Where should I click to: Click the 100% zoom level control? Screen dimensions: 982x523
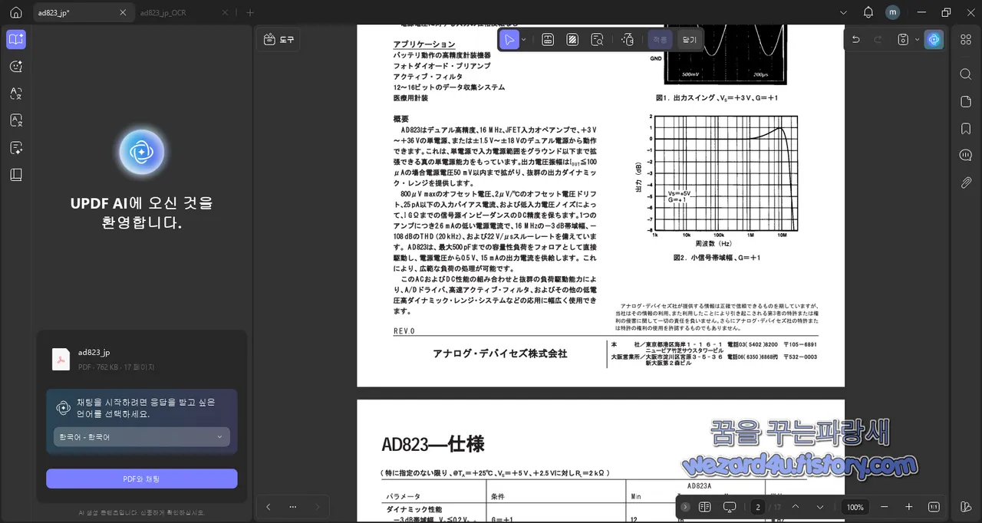[x=855, y=507]
